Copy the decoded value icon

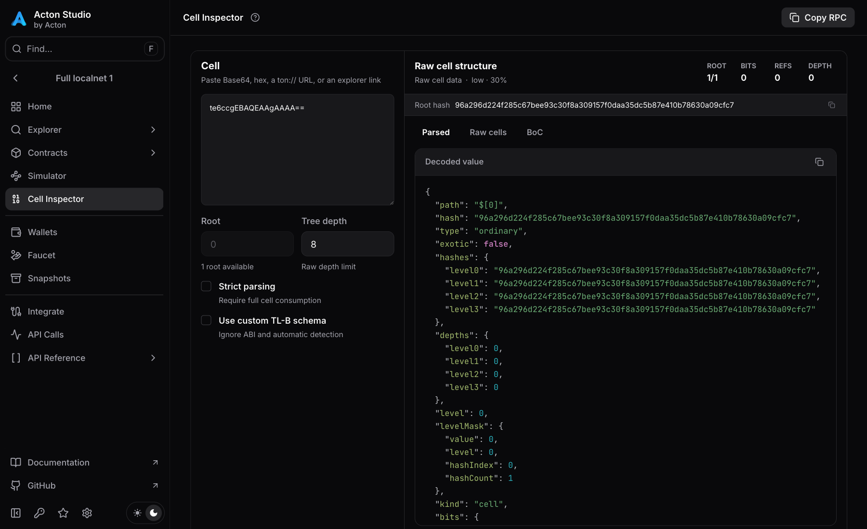coord(819,162)
